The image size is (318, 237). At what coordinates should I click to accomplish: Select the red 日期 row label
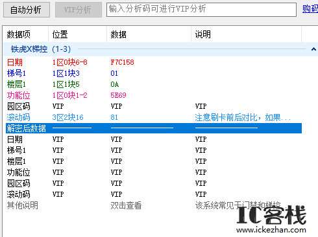tap(15, 62)
